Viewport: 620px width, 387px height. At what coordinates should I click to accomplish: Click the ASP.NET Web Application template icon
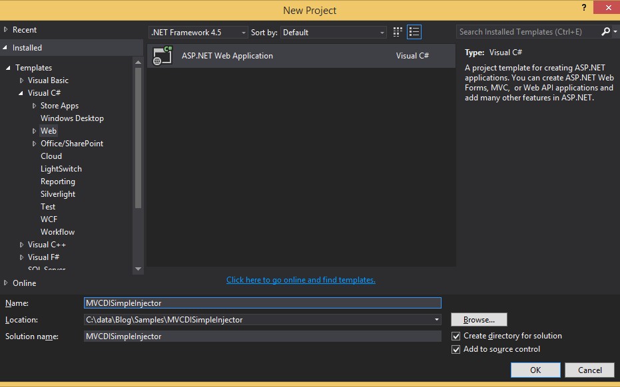click(x=162, y=56)
